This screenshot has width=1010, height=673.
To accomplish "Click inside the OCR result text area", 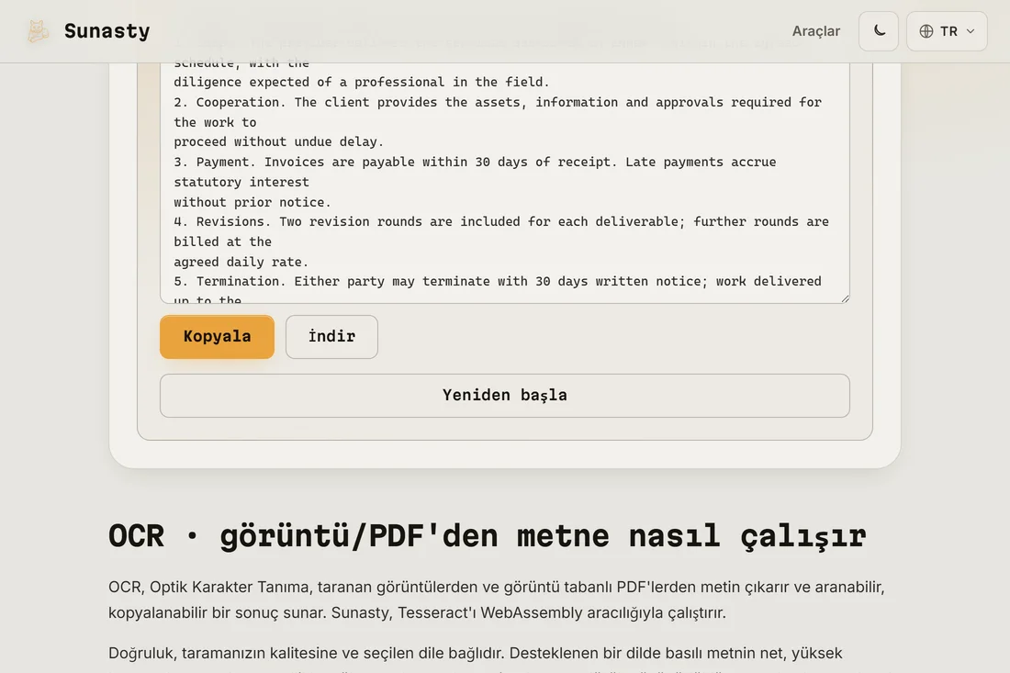I will pos(504,183).
